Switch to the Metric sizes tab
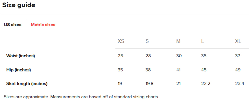Viewport: 249px width, 107px height. [43, 25]
